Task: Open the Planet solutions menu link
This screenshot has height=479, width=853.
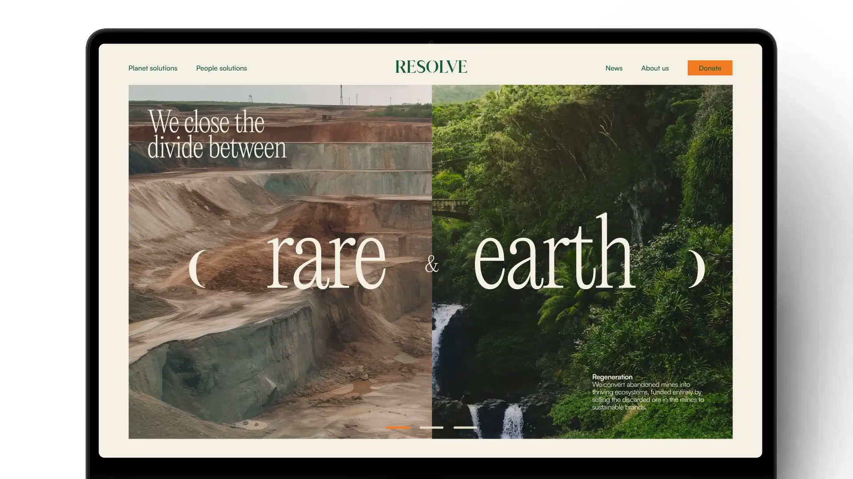Action: pyautogui.click(x=153, y=68)
